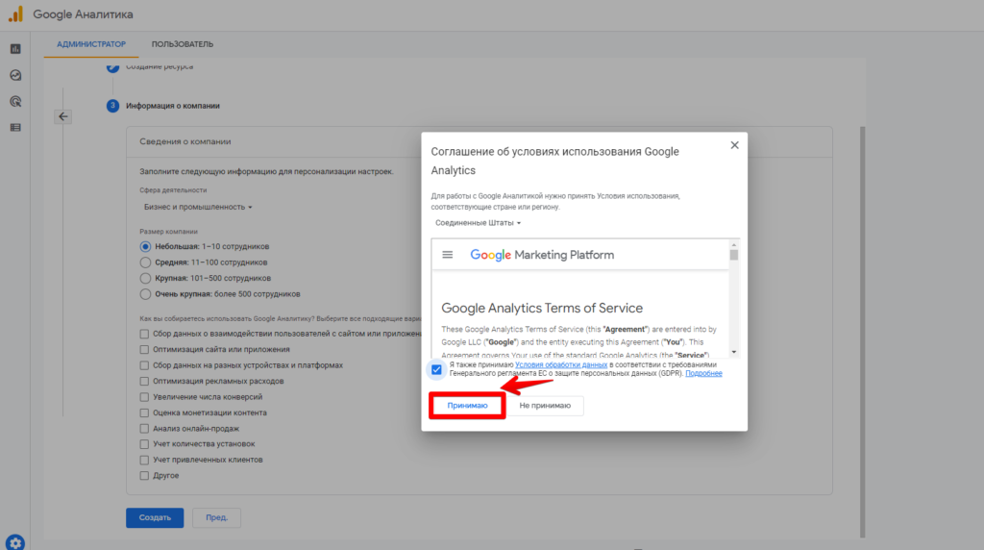Close the terms of service dialog
This screenshot has width=984, height=550.
(734, 145)
